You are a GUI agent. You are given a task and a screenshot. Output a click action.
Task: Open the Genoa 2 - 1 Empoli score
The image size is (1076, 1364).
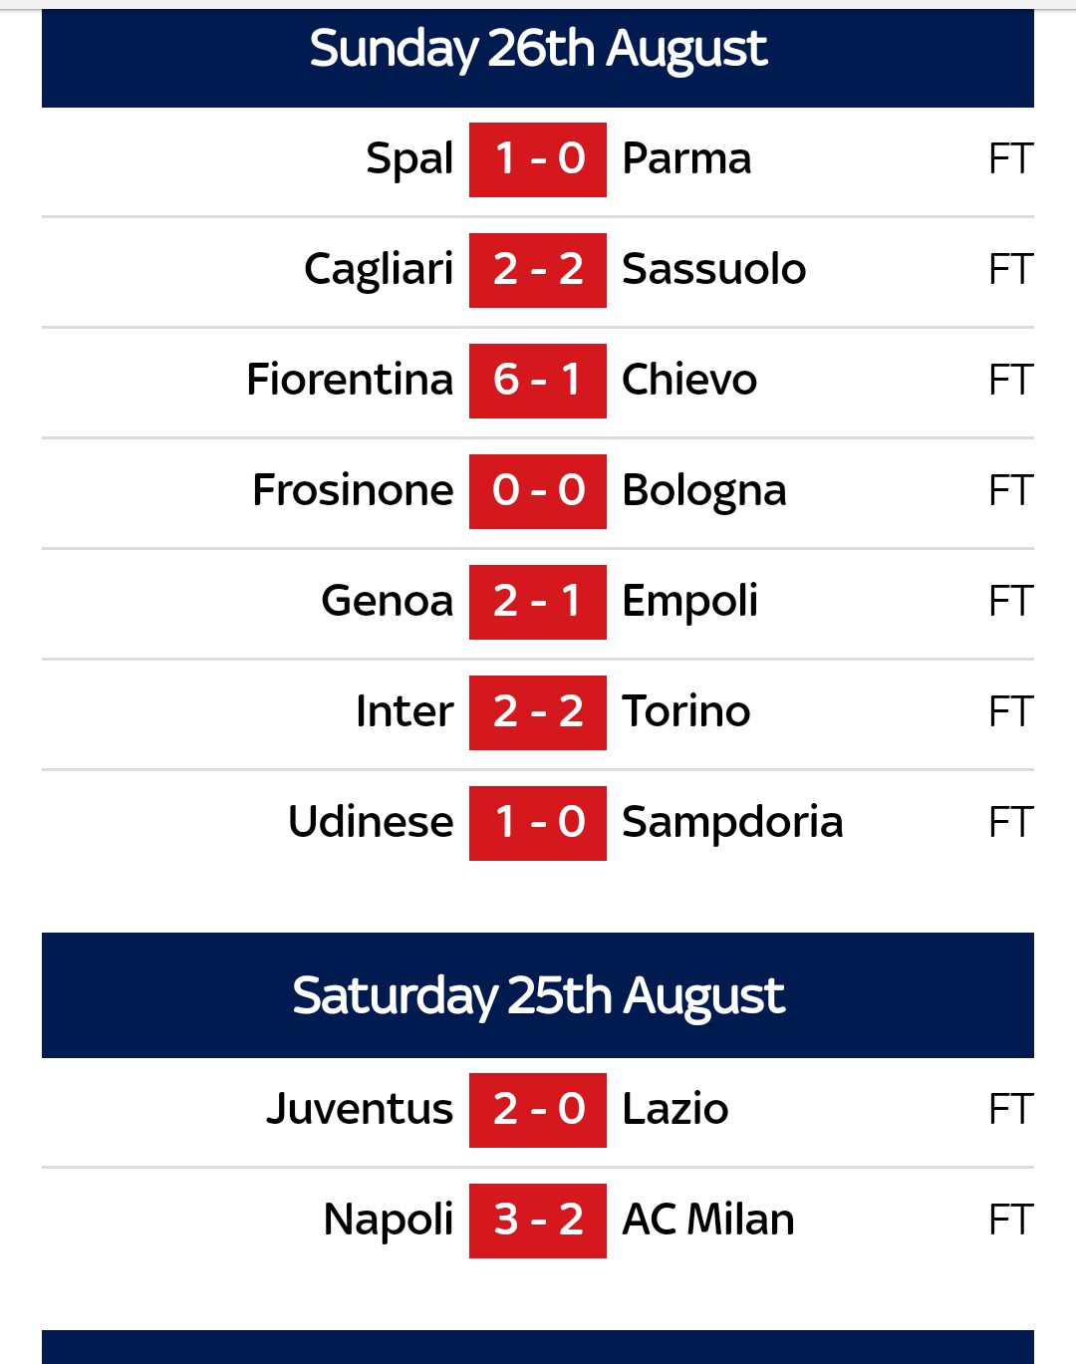pyautogui.click(x=538, y=602)
